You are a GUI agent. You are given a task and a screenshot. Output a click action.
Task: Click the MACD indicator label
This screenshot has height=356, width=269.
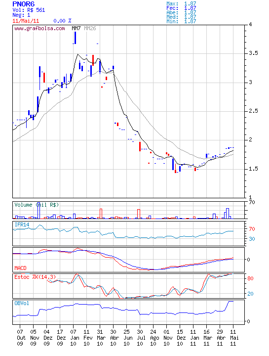(x=20, y=268)
